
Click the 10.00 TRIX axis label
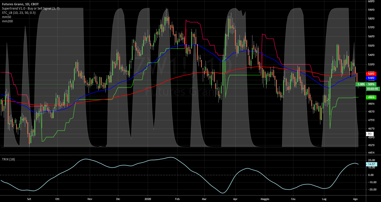point(371,167)
